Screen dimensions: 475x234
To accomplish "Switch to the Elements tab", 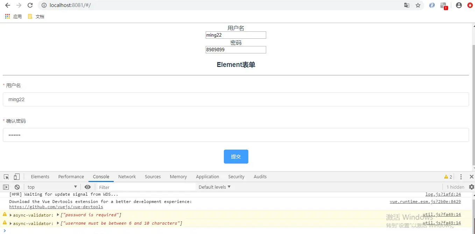I will click(40, 177).
